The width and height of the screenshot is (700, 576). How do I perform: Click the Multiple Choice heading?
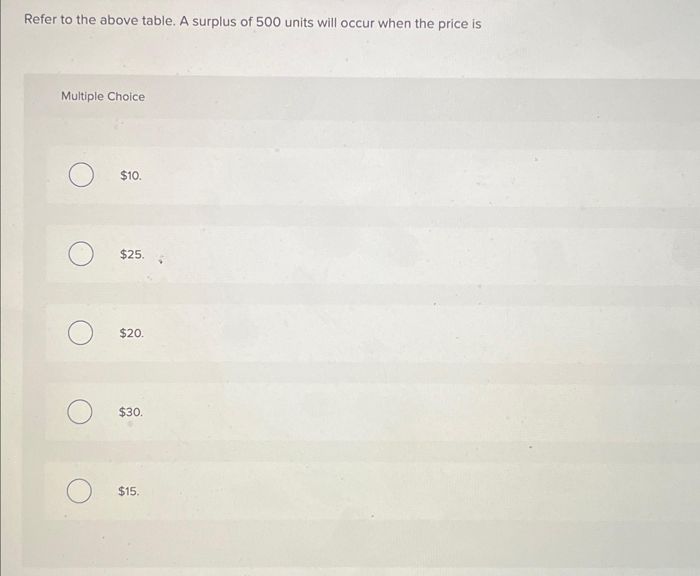102,97
